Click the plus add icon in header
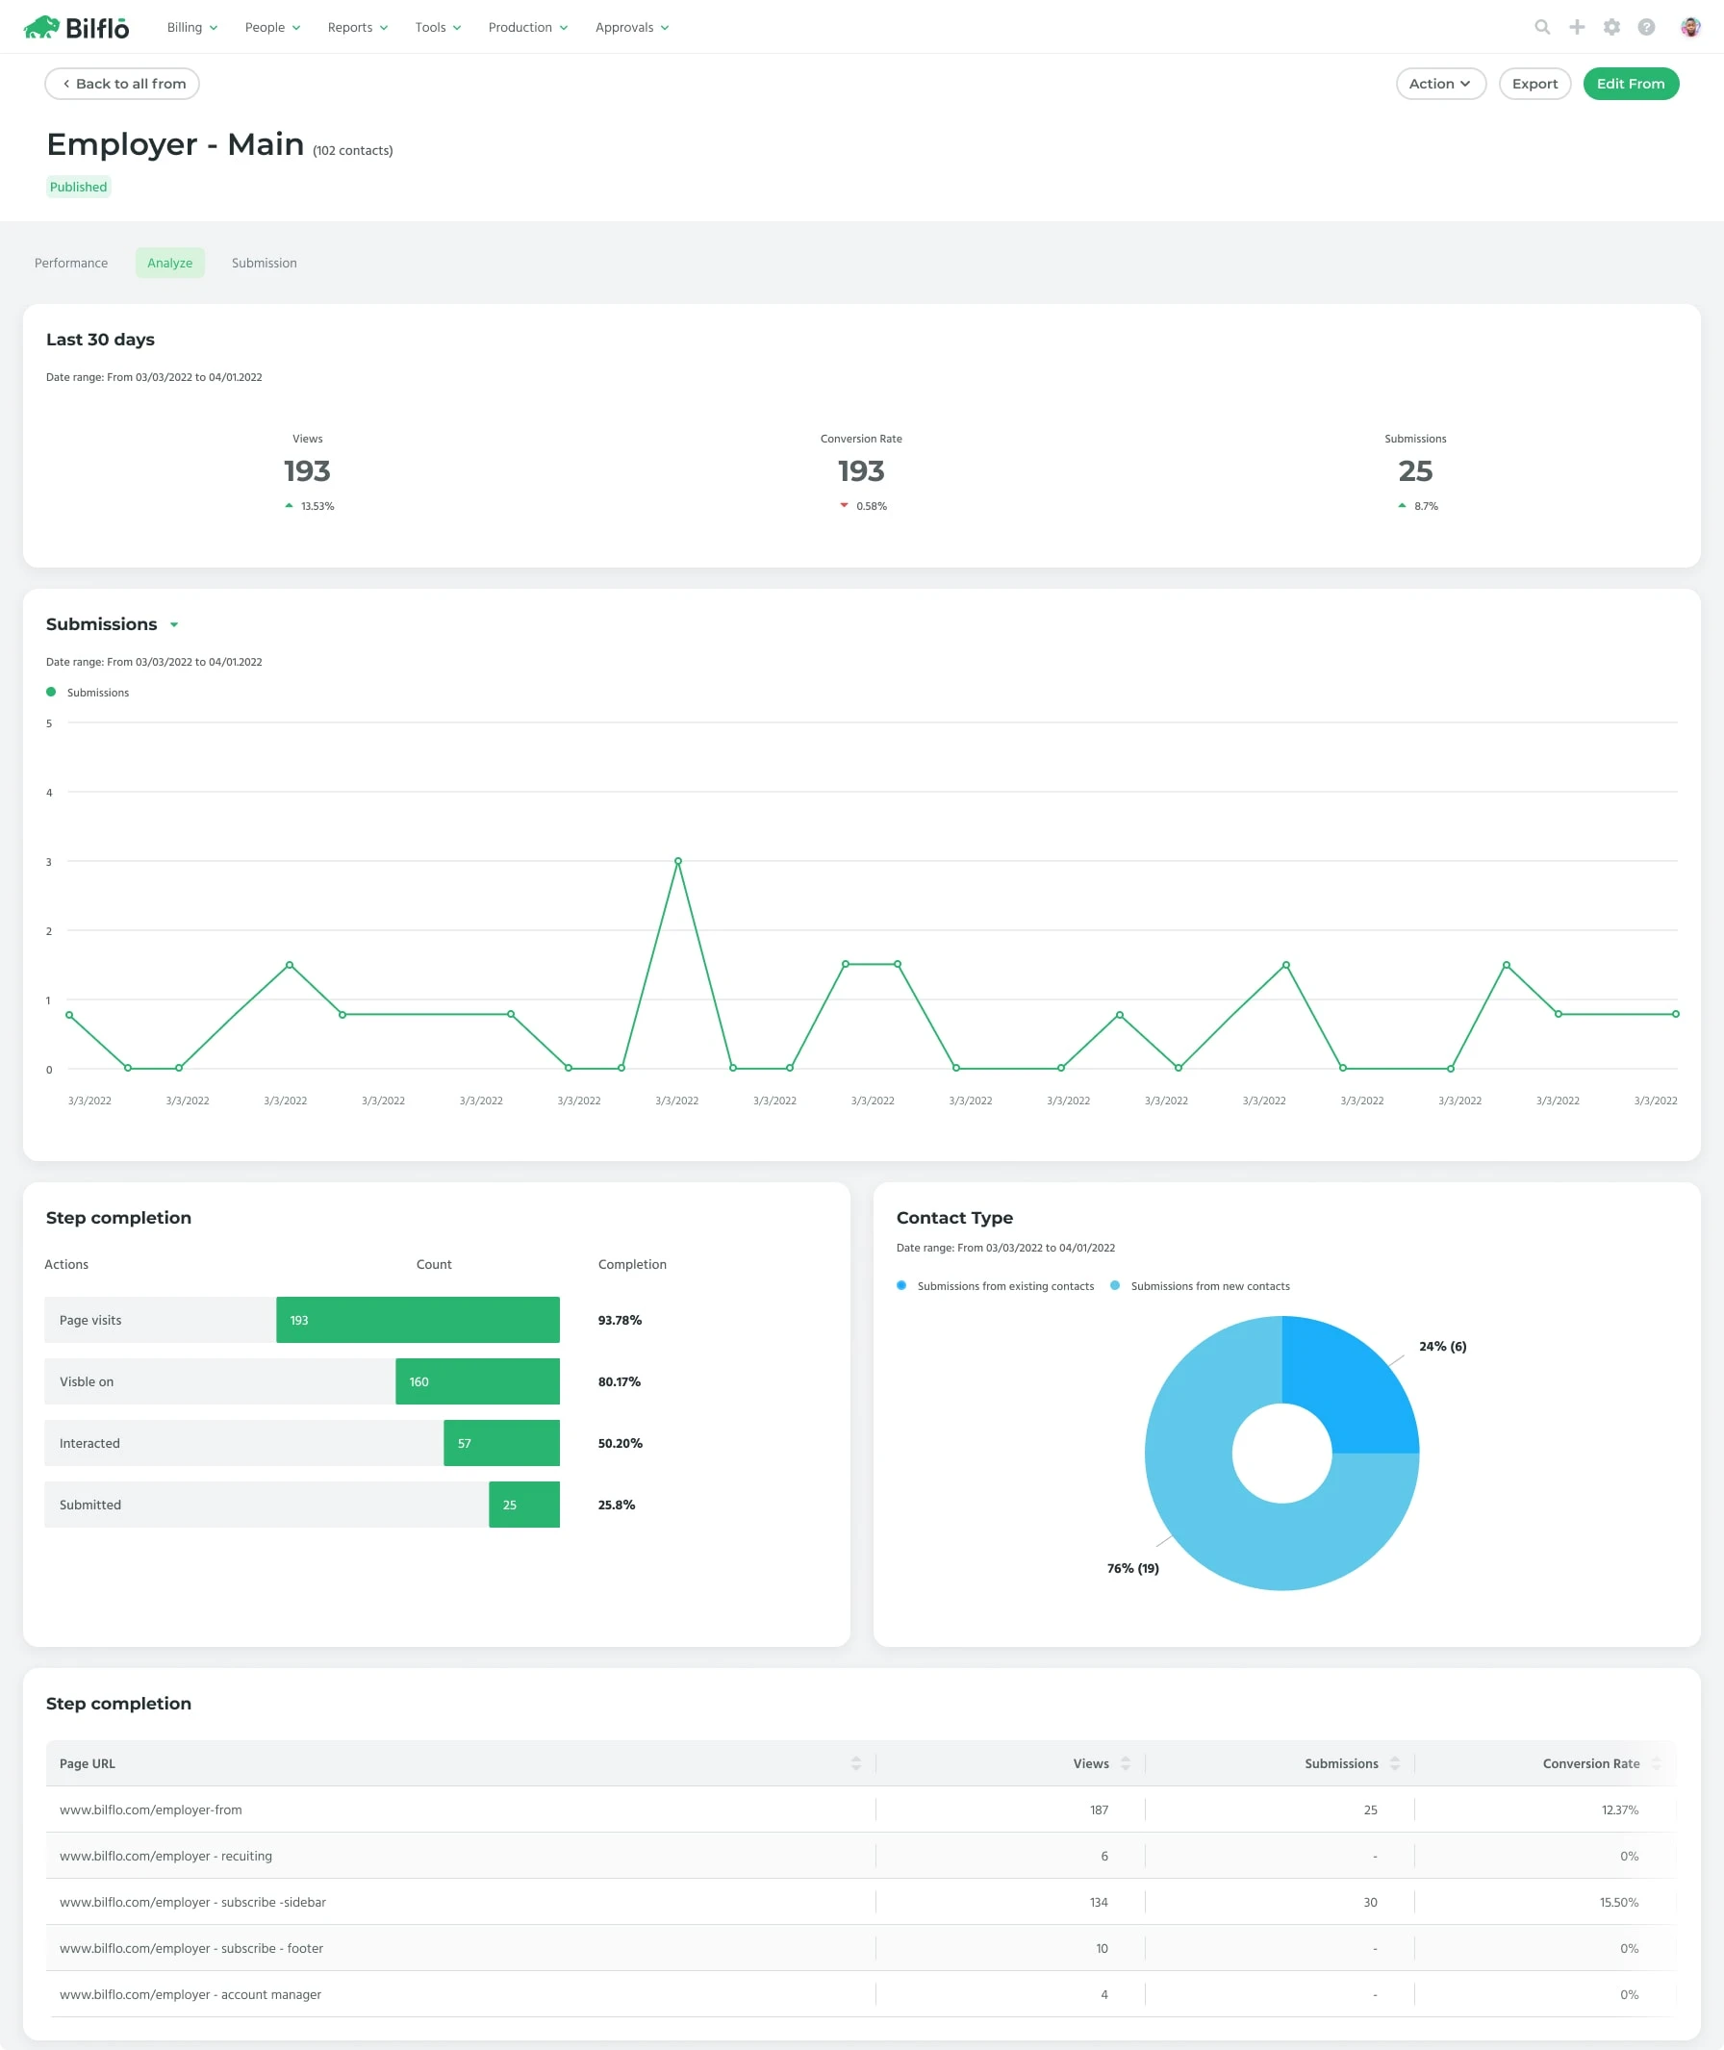This screenshot has height=2050, width=1724. [x=1577, y=27]
